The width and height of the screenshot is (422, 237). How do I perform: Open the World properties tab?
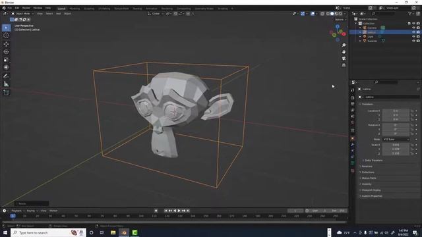click(x=353, y=122)
